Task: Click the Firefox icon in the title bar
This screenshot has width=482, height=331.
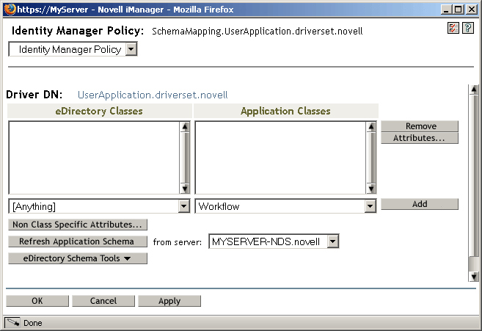Action: (x=10, y=10)
